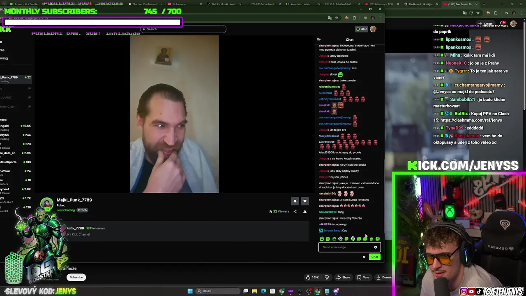526x296 pixels.
Task: Click the notification bell for Majkl_Punk_7789
Action: (295, 201)
